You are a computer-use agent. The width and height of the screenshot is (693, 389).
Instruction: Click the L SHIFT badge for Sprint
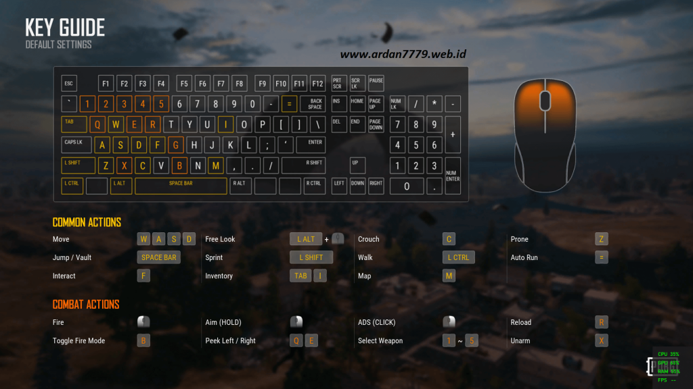point(311,257)
